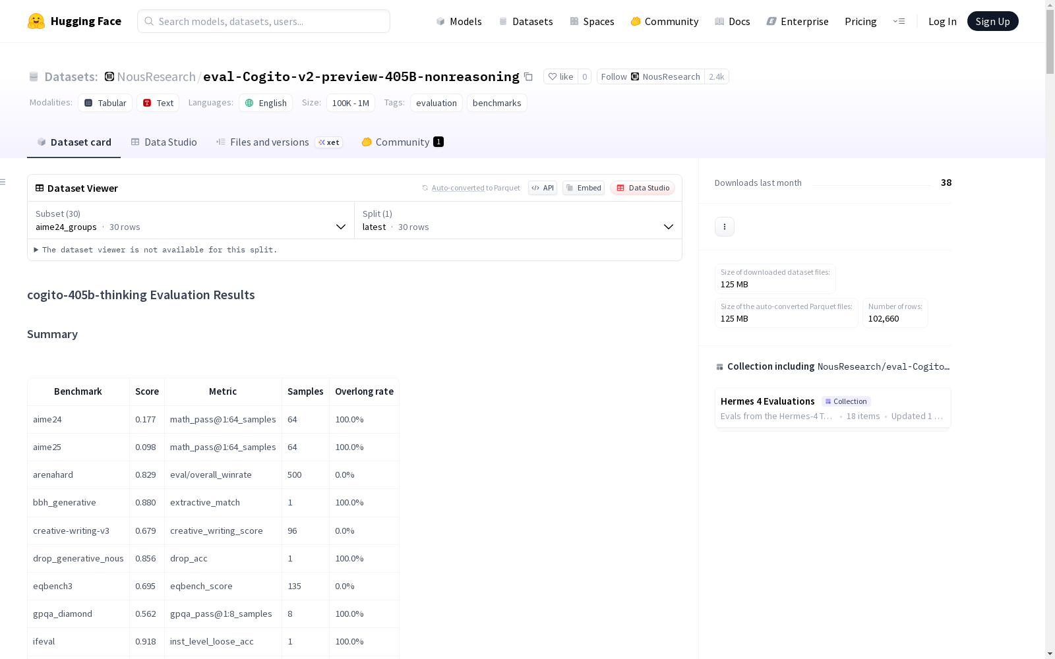The image size is (1055, 659).
Task: Click Log In
Action: tap(942, 21)
